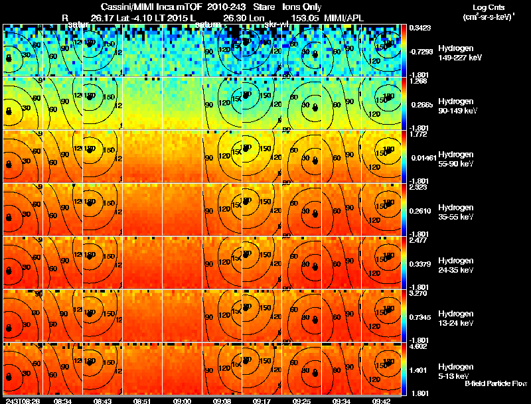The width and height of the screenshot is (531, 404).
Task: Click the '1.401' color scale value
Action: tap(418, 371)
